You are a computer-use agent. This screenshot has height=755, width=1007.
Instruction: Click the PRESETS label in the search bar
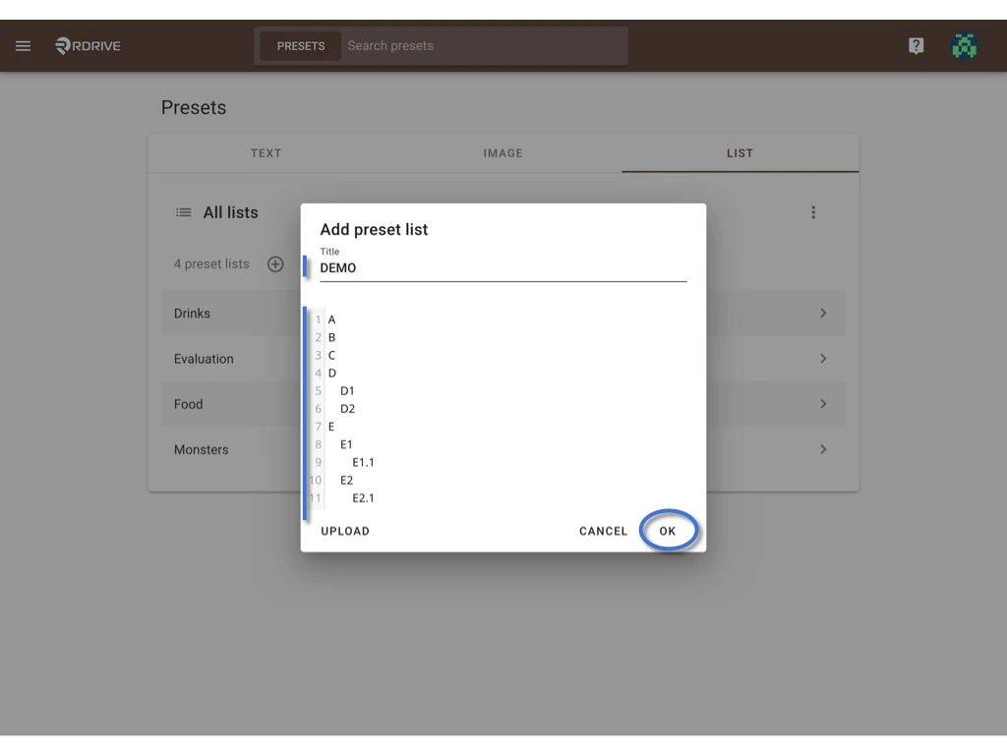(301, 45)
